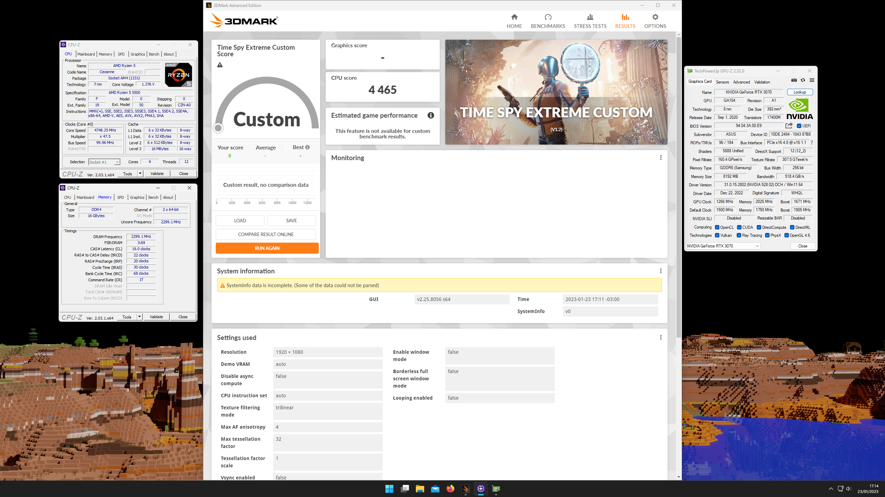Viewport: 885px width, 497px height.
Task: Open the System information three-dot menu
Action: click(x=661, y=271)
